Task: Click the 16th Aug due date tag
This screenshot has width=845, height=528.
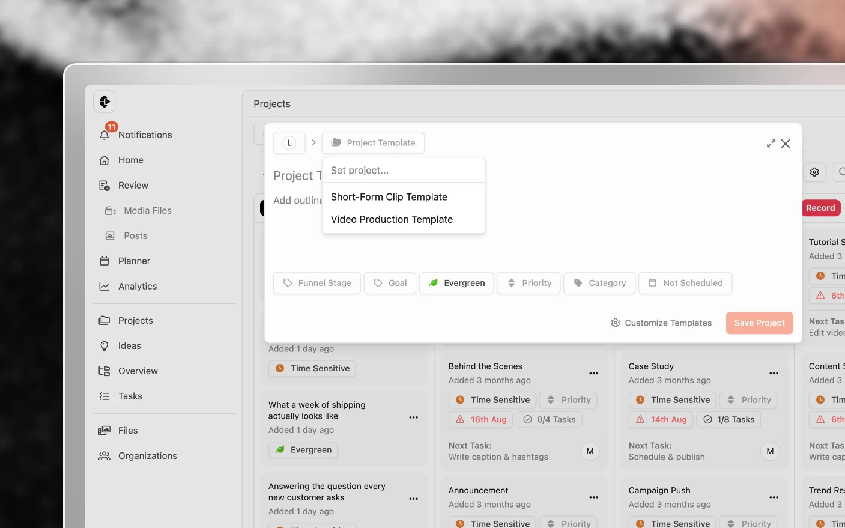Action: pos(481,420)
